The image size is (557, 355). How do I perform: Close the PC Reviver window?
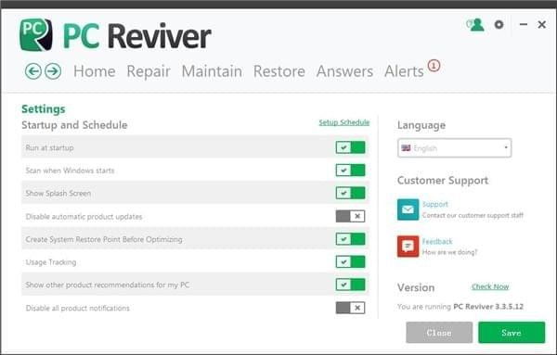(542, 24)
